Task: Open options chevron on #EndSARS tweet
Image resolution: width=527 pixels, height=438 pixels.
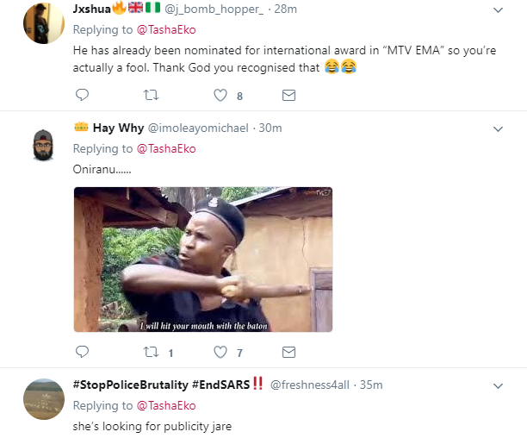Action: click(x=498, y=385)
